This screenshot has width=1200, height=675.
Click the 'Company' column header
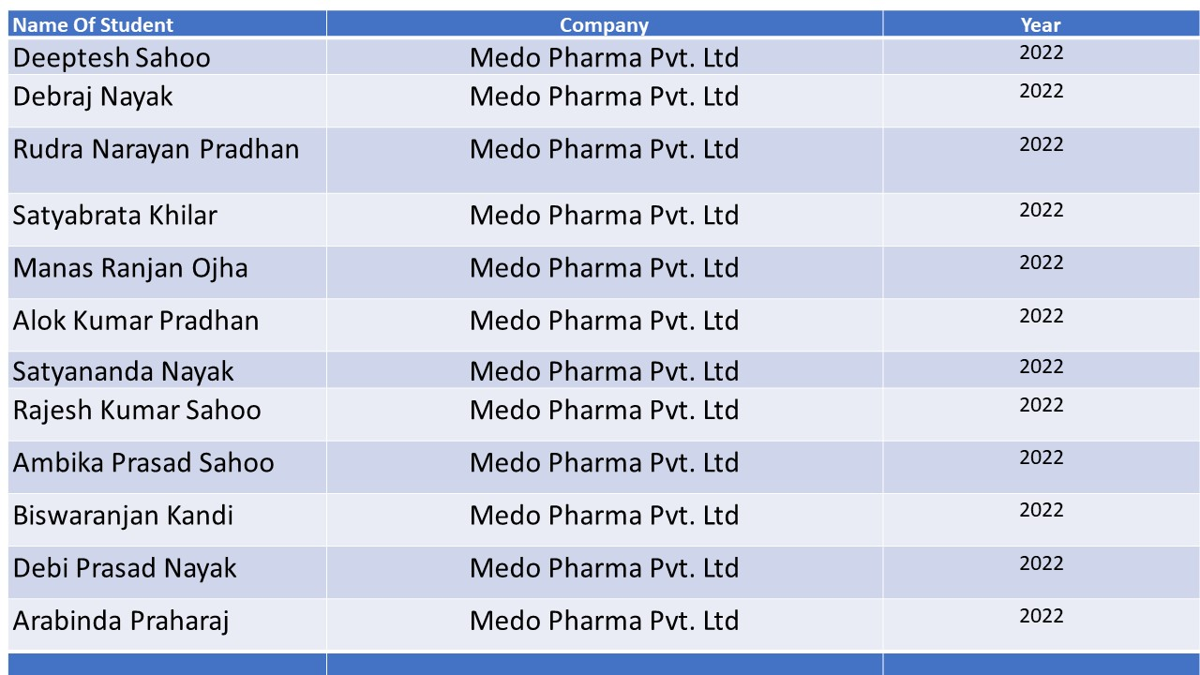click(605, 24)
